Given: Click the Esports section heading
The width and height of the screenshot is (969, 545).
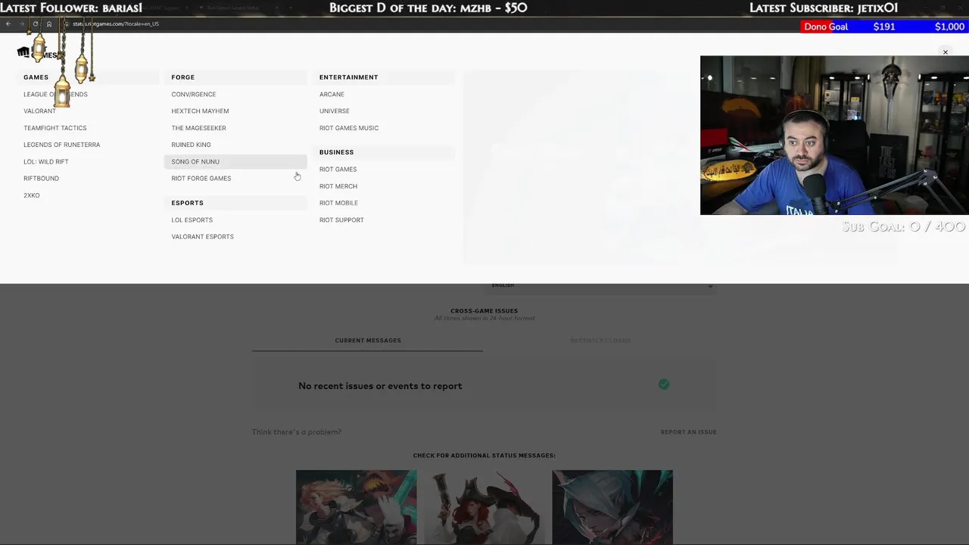Looking at the screenshot, I should pos(187,203).
